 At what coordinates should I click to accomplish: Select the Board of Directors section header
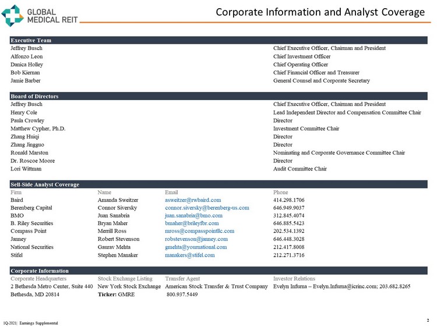pyautogui.click(x=218, y=96)
